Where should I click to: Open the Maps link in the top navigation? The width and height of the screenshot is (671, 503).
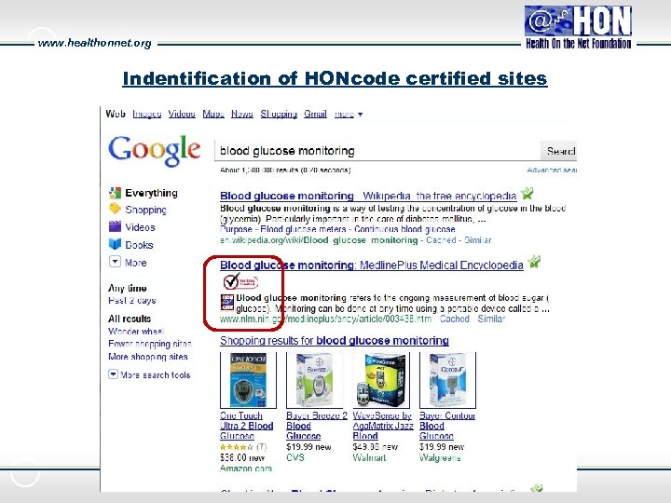(x=213, y=114)
